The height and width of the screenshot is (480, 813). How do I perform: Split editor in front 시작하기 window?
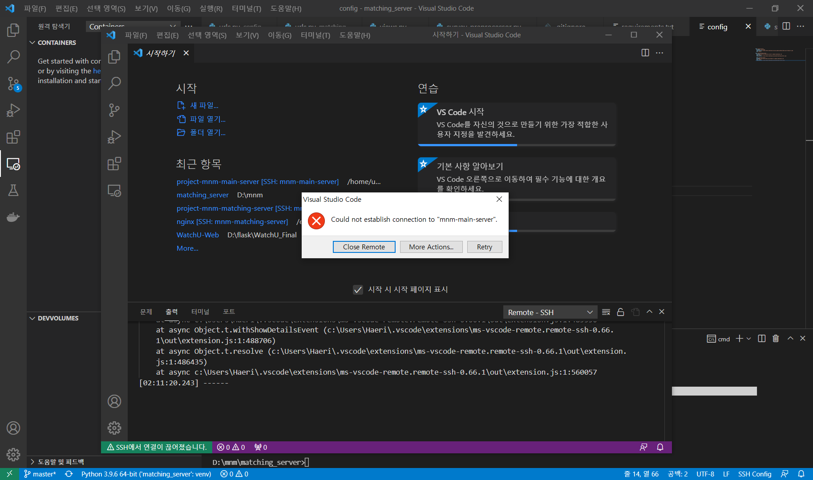(645, 53)
